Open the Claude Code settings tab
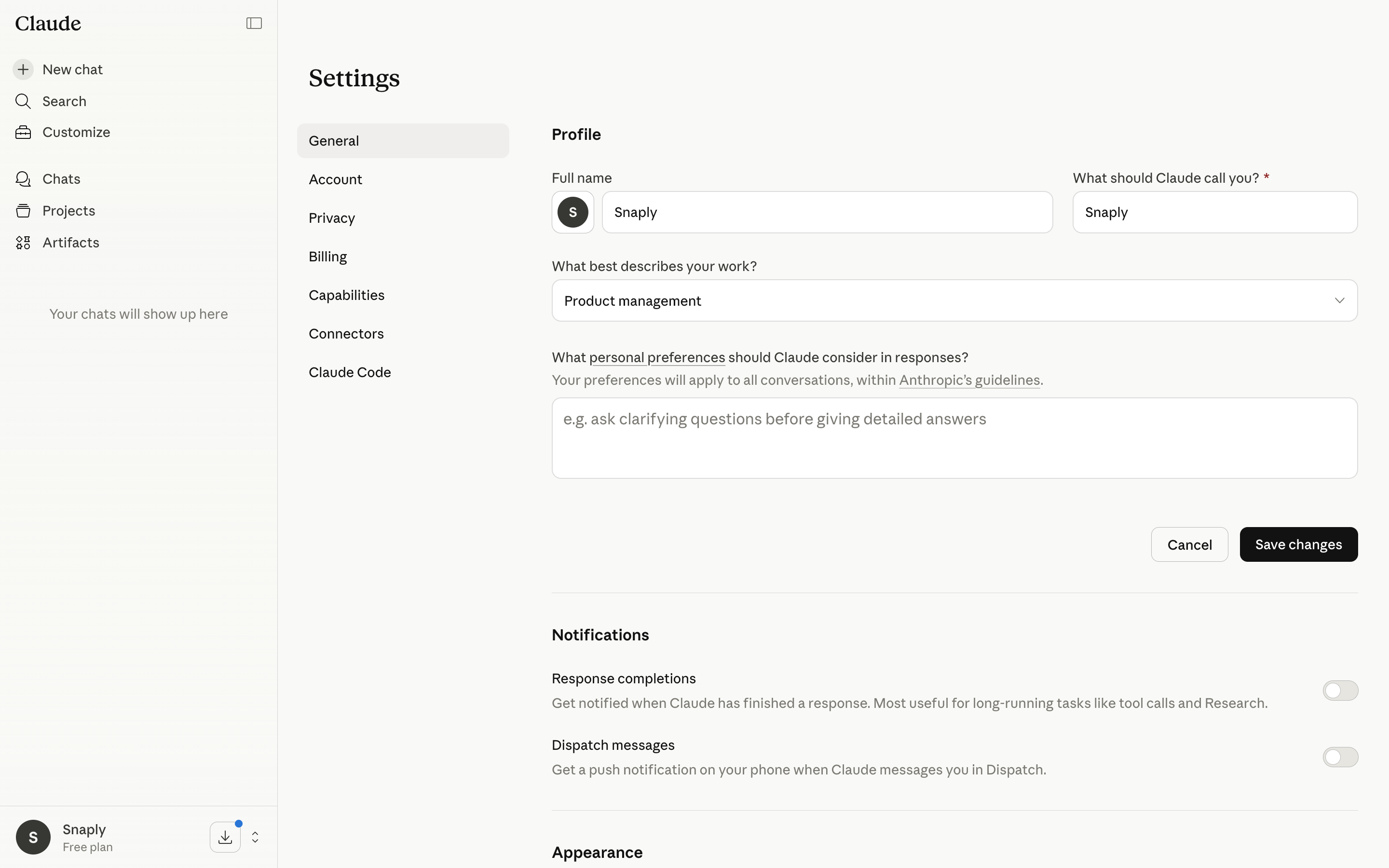Viewport: 1389px width, 868px height. pos(403,372)
